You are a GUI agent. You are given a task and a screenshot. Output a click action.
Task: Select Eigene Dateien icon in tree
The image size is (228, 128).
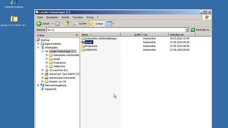coord(42,43)
